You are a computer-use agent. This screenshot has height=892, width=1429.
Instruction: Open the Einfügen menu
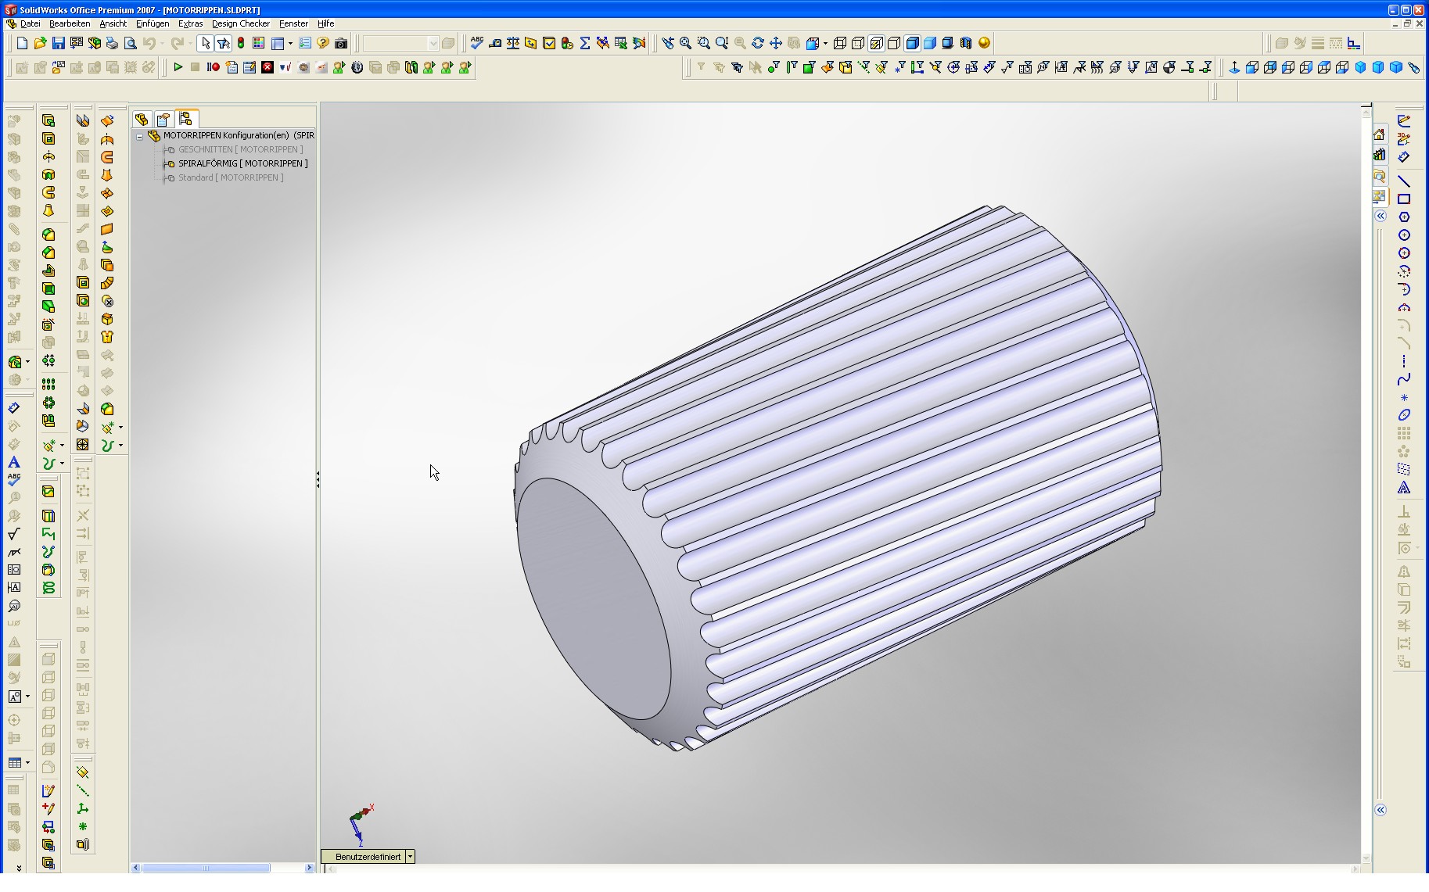[153, 23]
